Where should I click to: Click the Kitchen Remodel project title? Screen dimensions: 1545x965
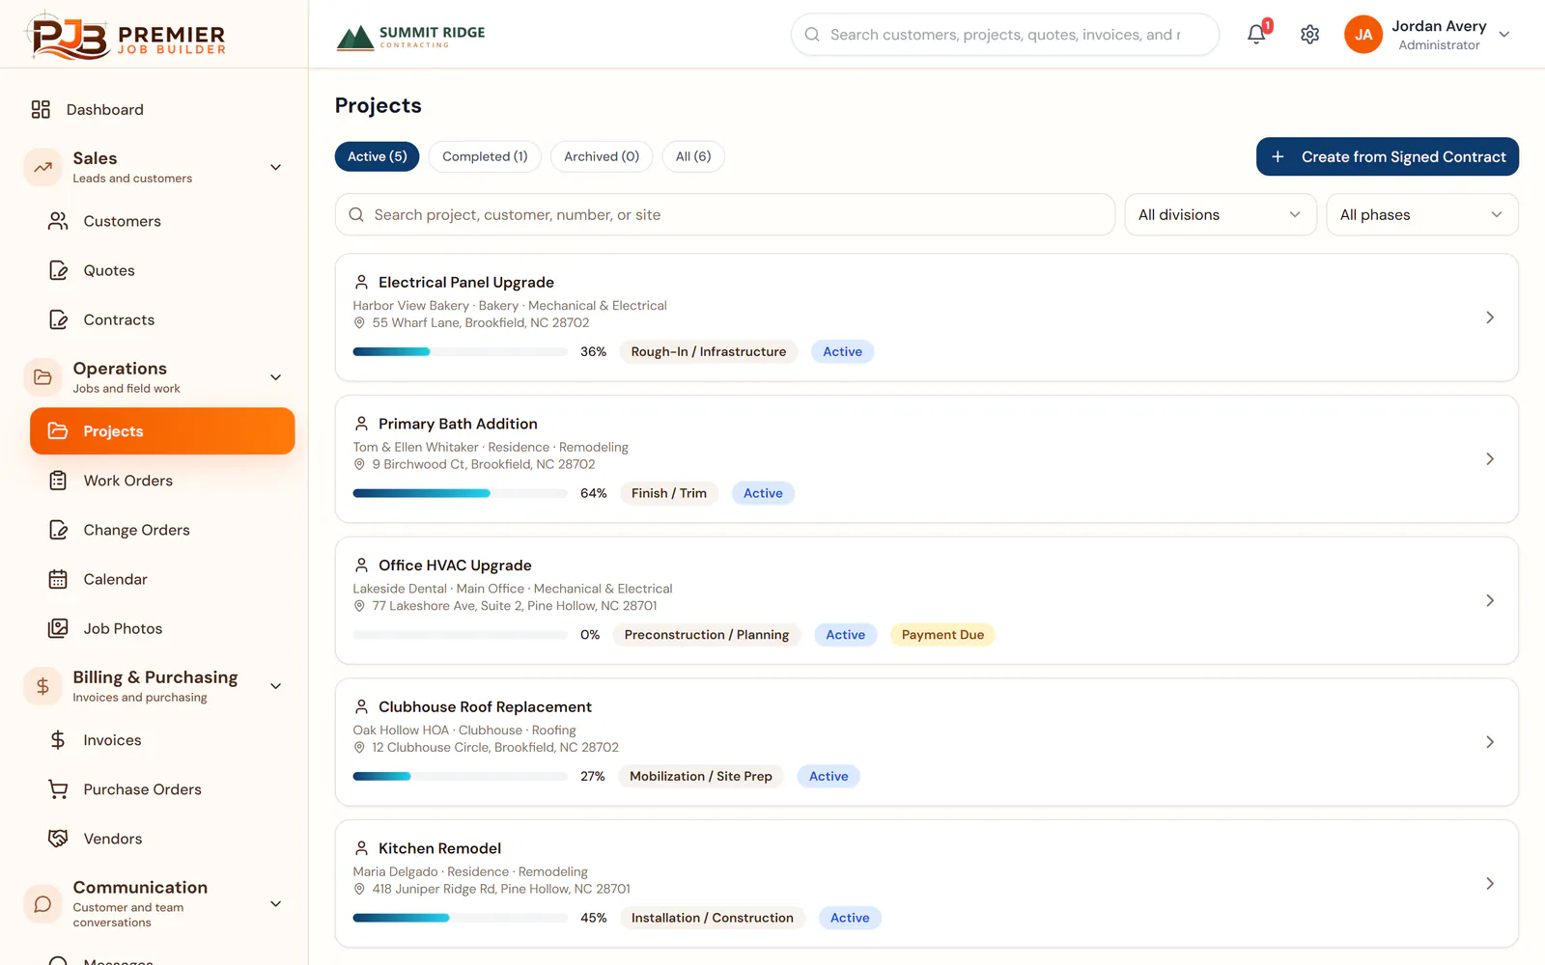pyautogui.click(x=439, y=848)
